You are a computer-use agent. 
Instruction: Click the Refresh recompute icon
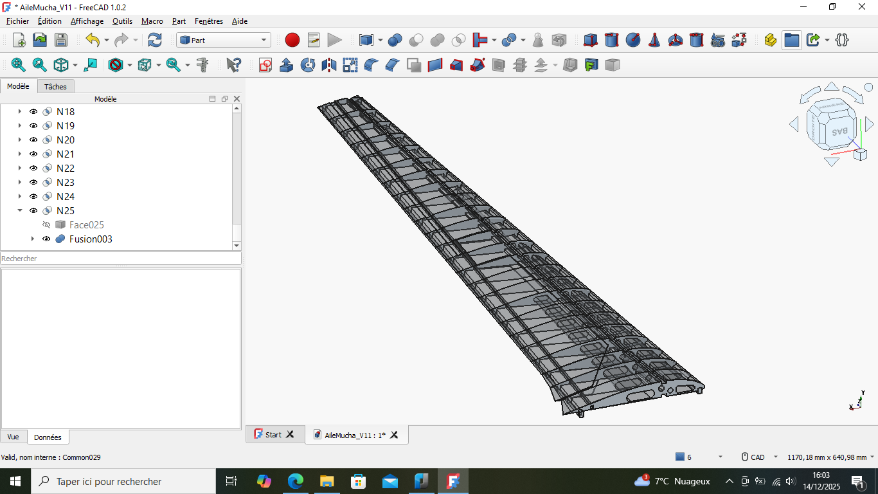155,40
